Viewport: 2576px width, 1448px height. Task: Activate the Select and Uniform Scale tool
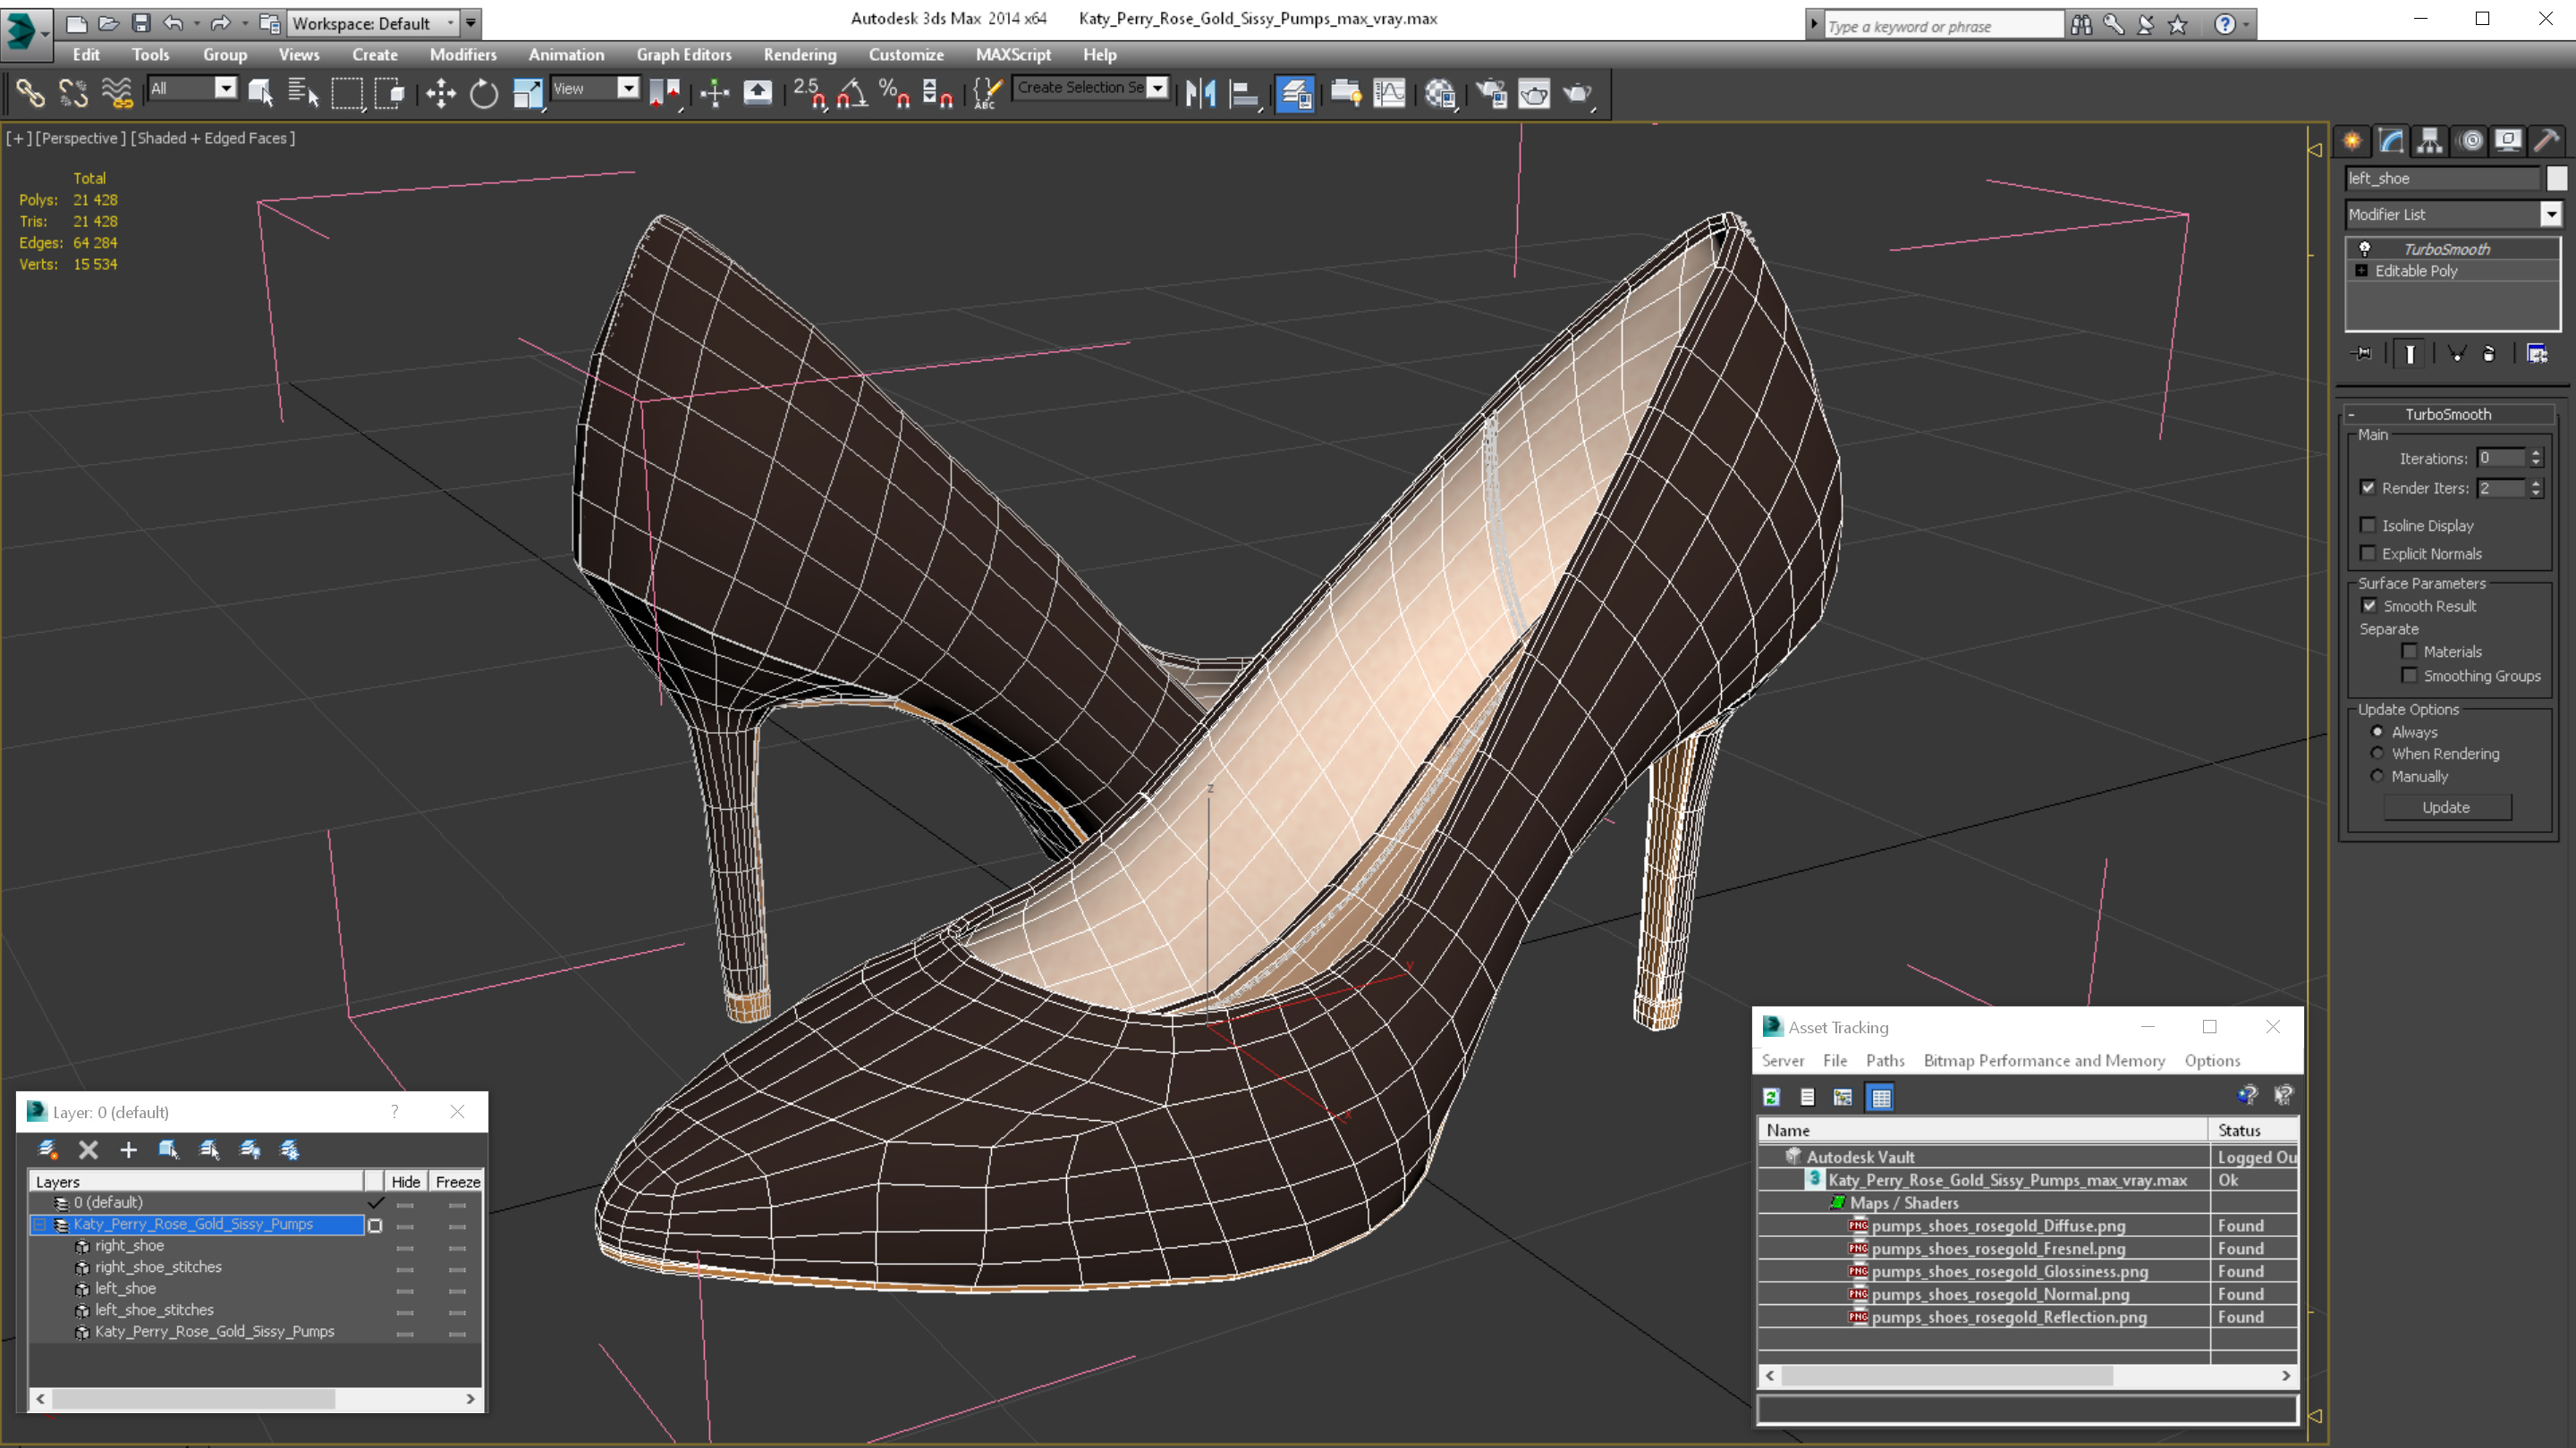point(527,94)
